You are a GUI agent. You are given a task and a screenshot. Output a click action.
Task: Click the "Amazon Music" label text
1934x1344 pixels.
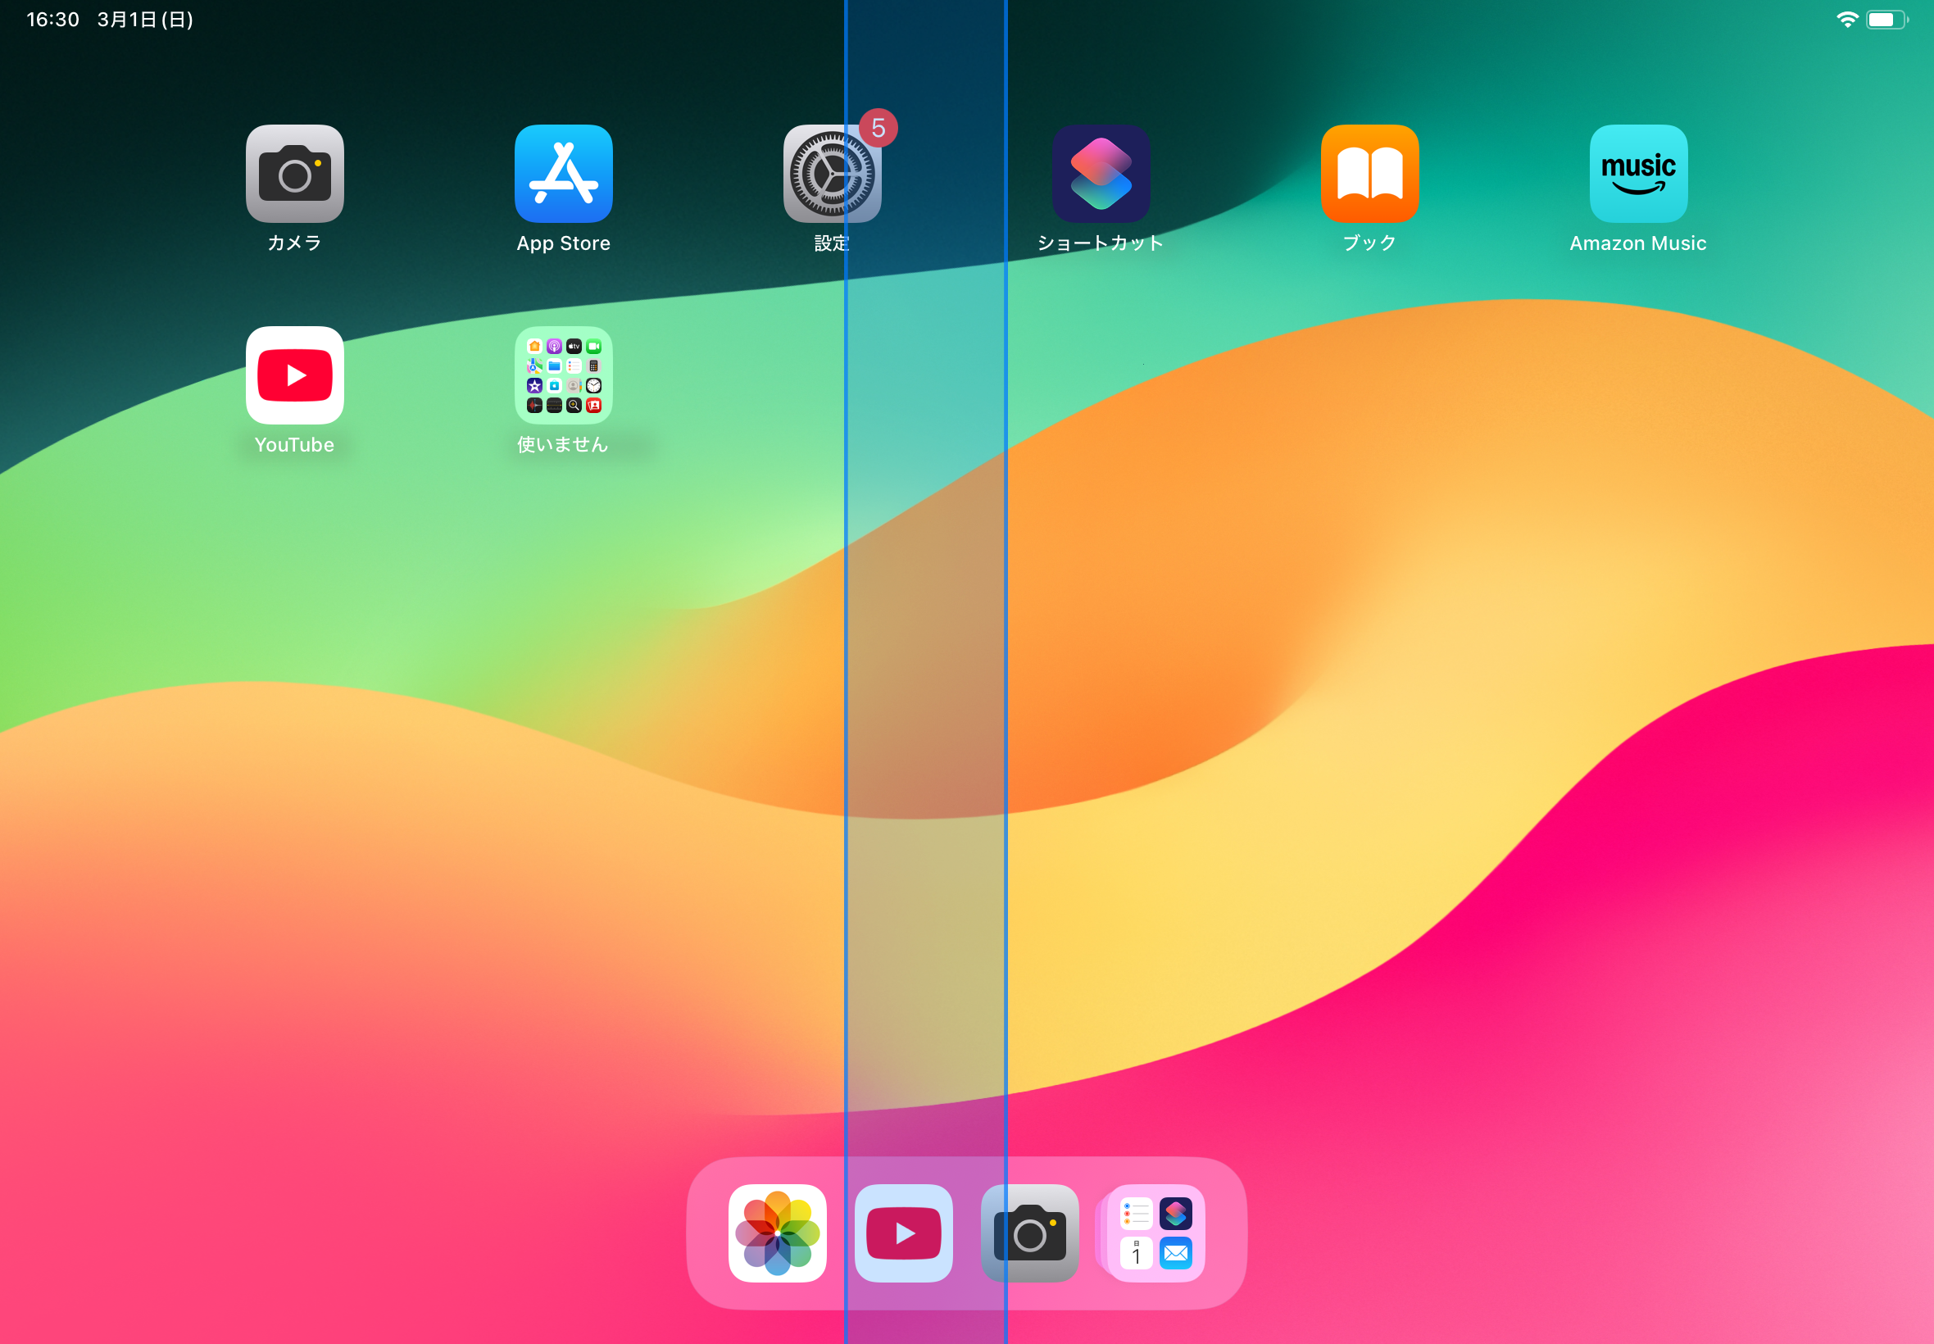click(1637, 243)
